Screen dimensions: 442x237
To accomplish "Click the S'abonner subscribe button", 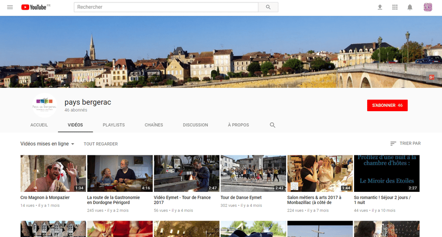I will [387, 105].
